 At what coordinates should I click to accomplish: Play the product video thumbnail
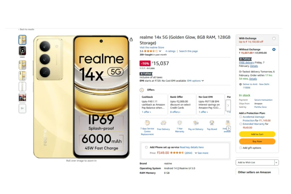click(22, 51)
